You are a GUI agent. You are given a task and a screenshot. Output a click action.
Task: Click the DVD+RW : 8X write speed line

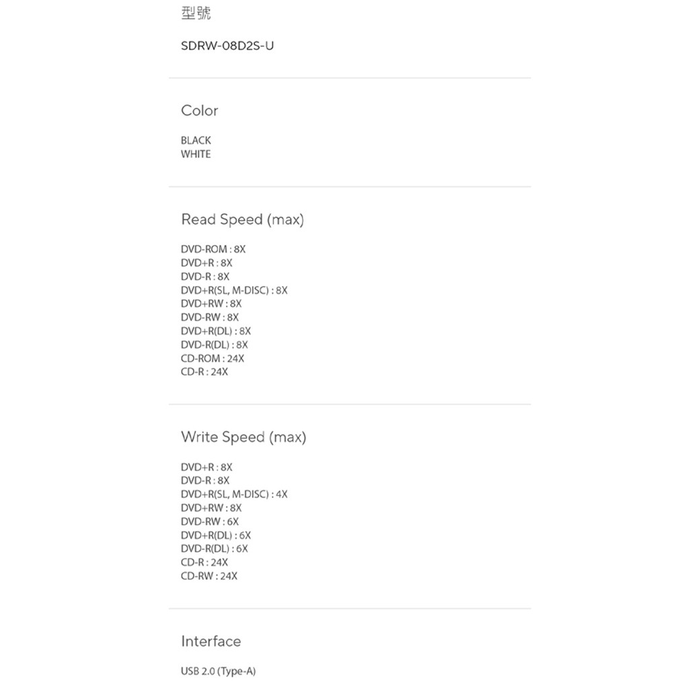click(211, 509)
